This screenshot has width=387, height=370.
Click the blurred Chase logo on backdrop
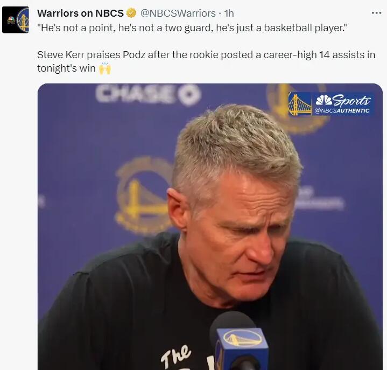pos(149,94)
